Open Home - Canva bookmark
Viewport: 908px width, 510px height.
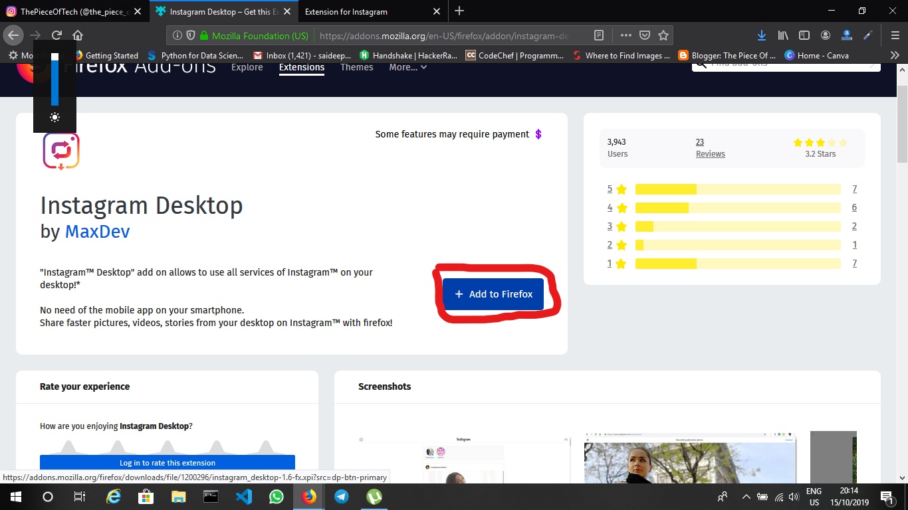click(817, 56)
